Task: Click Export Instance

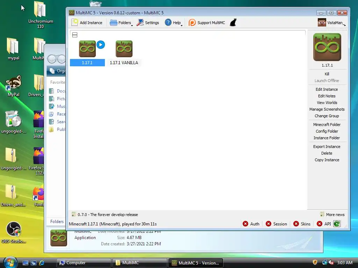Action: [x=327, y=147]
